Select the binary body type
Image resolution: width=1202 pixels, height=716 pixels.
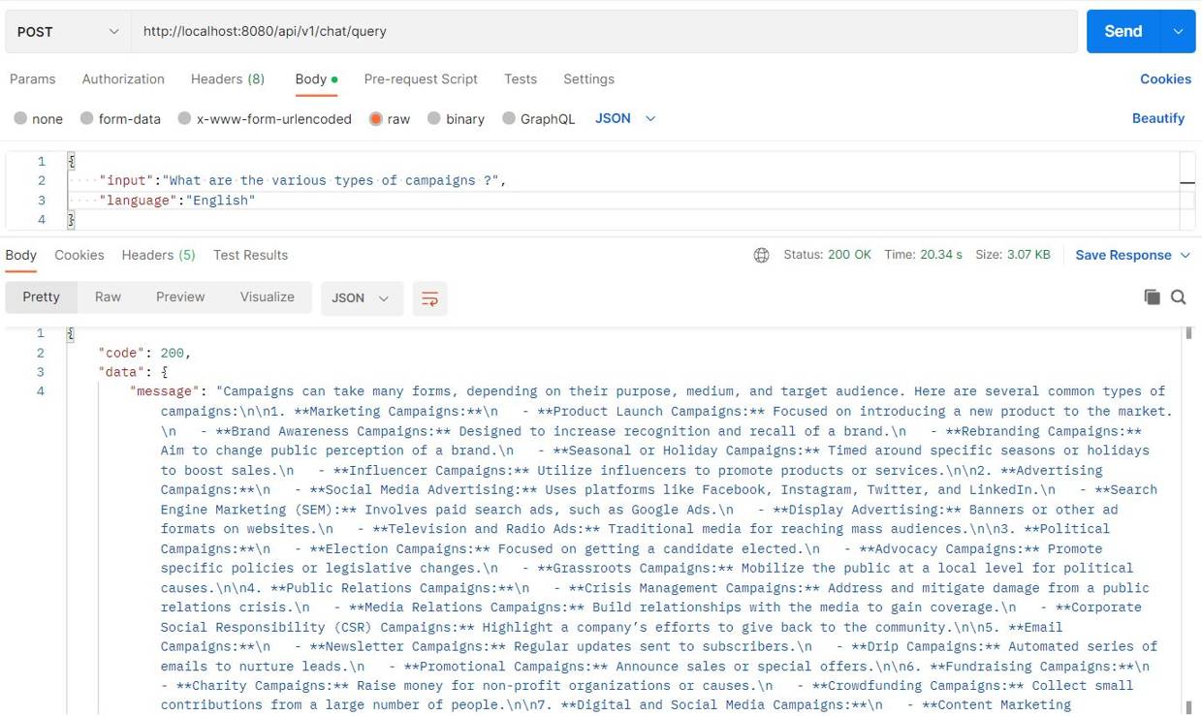[x=456, y=118]
